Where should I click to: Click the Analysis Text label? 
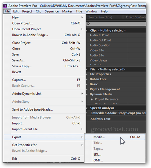click(x=100, y=119)
